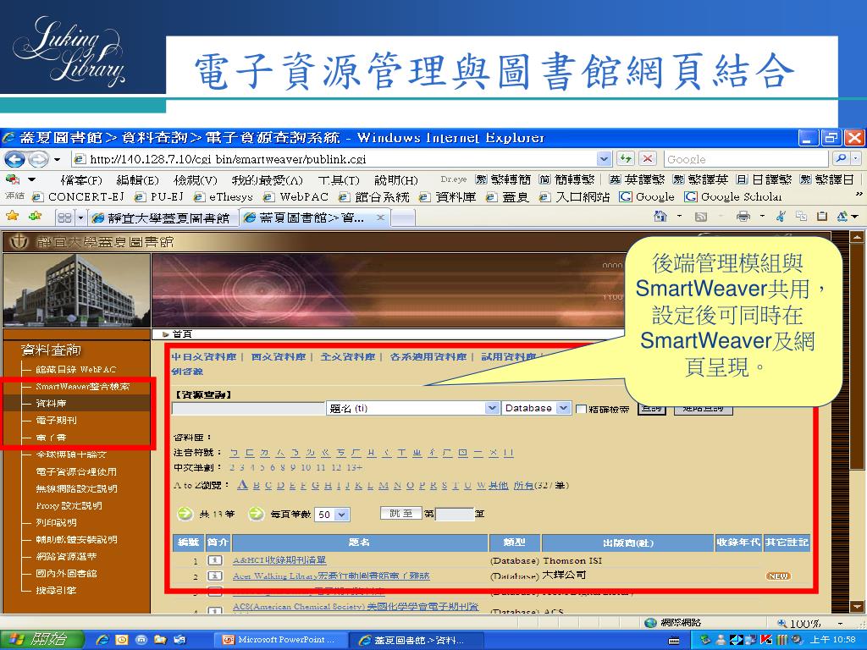The image size is (867, 650).
Task: Select Proxy 設定說明 in left sidebar
Action: (x=69, y=505)
